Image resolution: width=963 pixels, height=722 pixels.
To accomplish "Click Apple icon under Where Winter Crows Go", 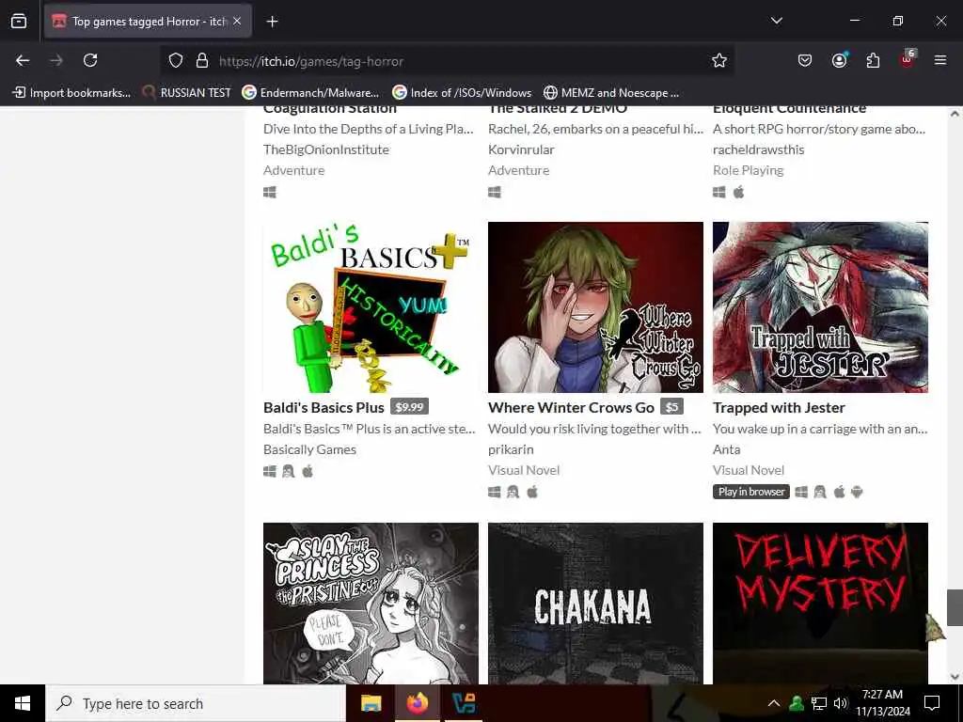I will (x=532, y=492).
